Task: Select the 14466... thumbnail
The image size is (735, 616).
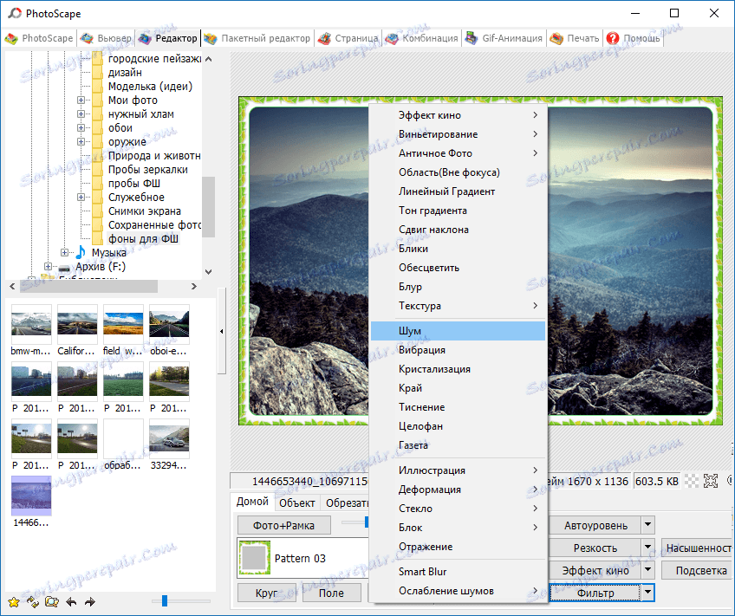Action: 31,496
